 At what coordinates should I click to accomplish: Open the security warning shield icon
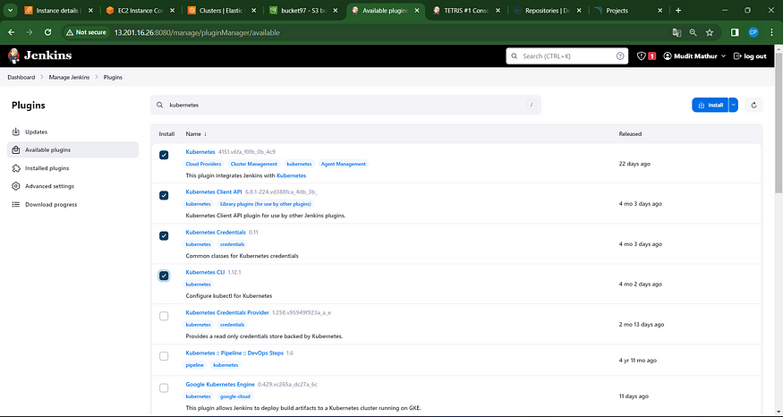[x=642, y=56]
